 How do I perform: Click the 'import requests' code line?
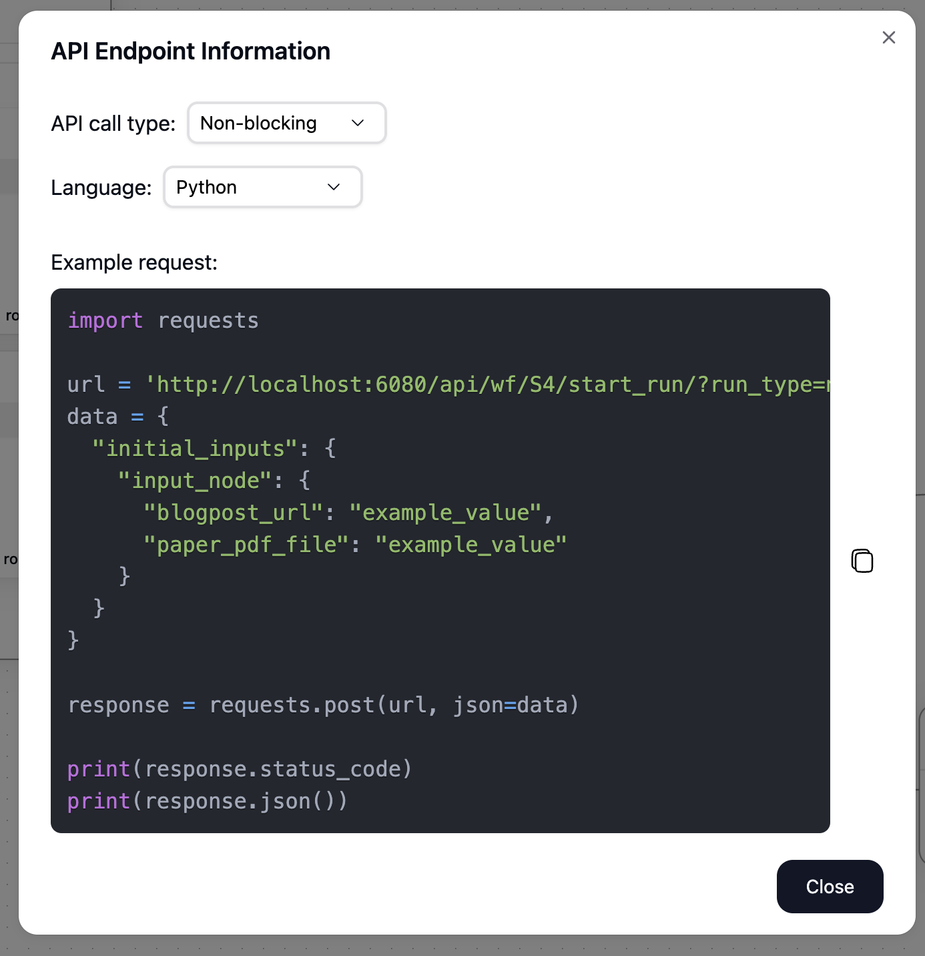163,321
